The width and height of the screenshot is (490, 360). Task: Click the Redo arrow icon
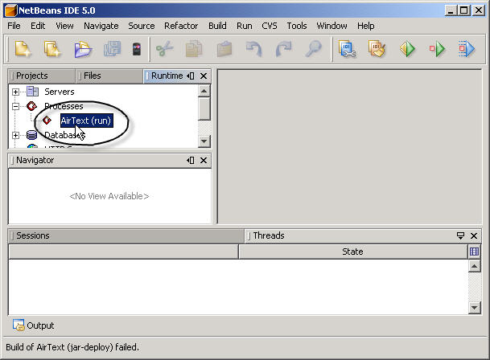click(283, 49)
